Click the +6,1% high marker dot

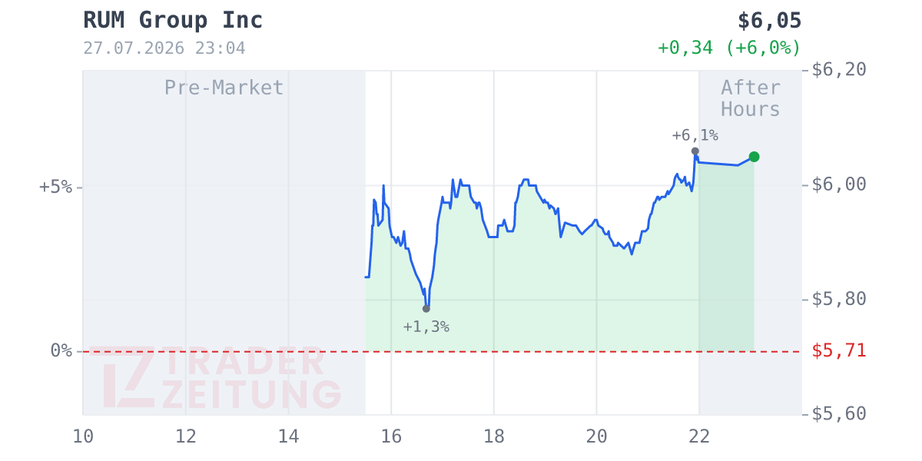pos(695,151)
